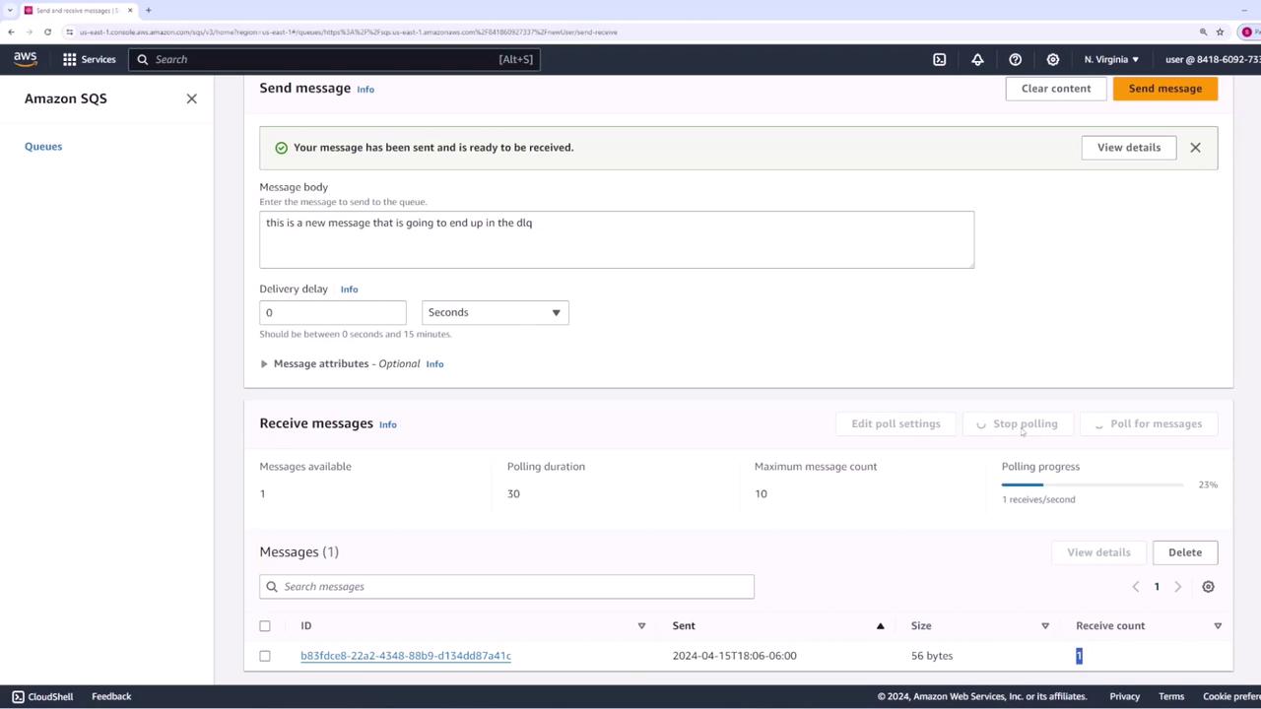Open the Seconds delay unit dropdown
Image resolution: width=1261 pixels, height=709 pixels.
point(495,312)
